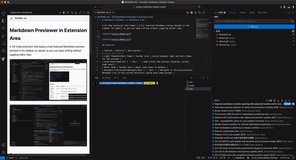Open the commit button dropdown arrow

pos(293,27)
